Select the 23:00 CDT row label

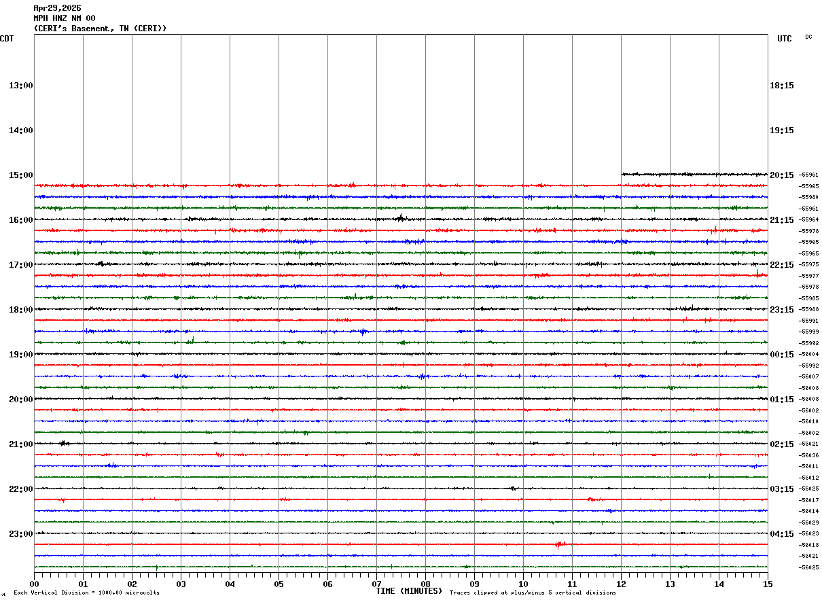[21, 534]
